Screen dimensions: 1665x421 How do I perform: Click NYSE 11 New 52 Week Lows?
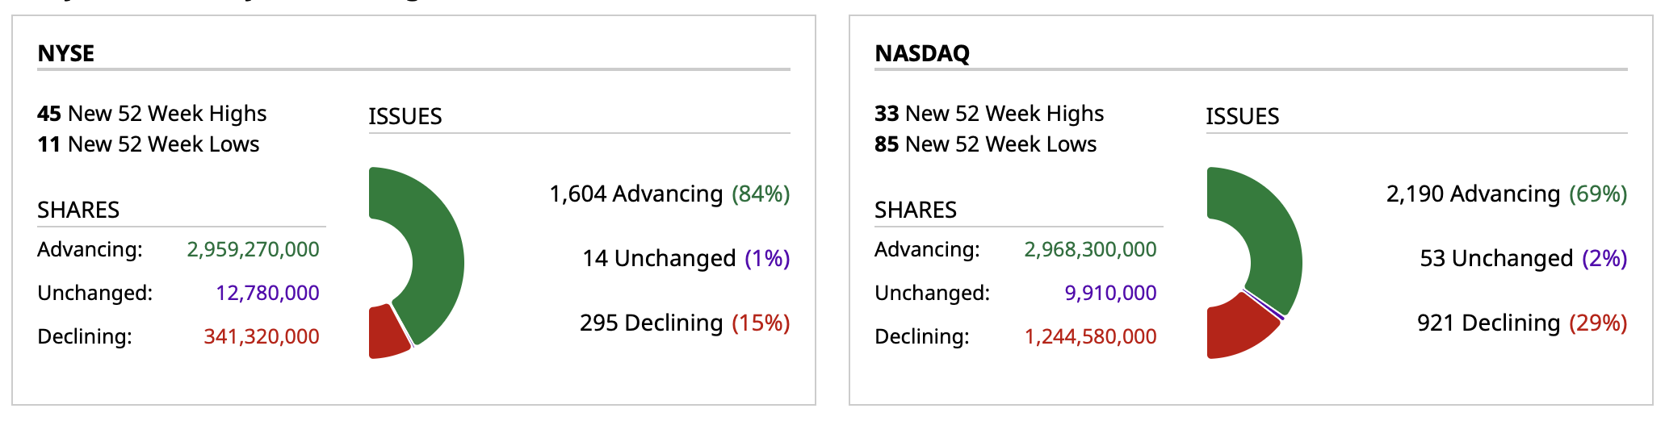point(149,144)
